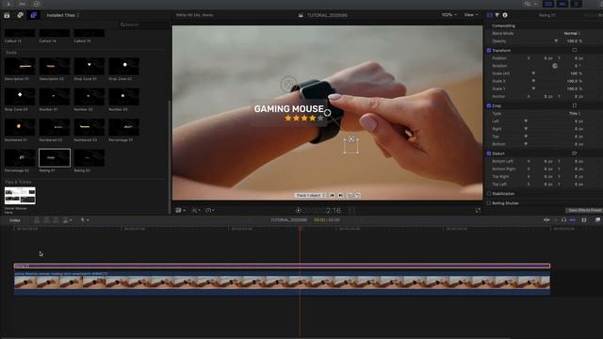Viewport: 603px width, 339px height.
Task: Open the View options dropdown
Action: (471, 15)
